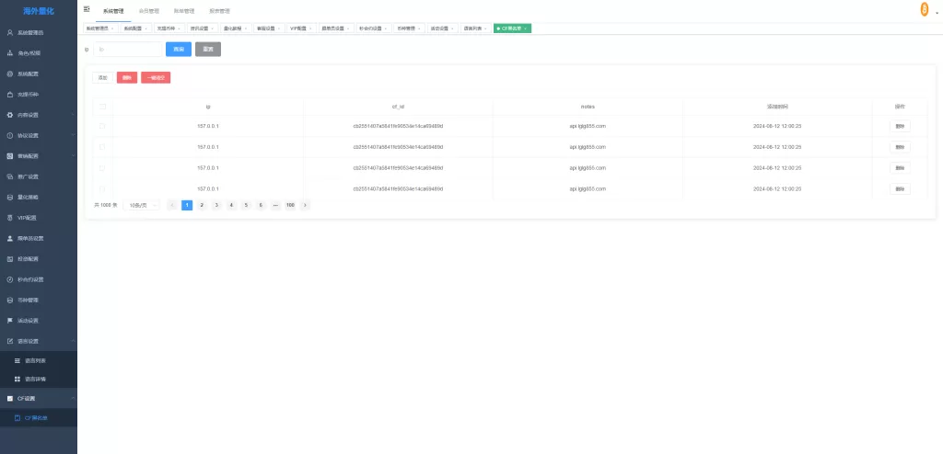Click the 角色权限 sidebar icon
Viewport: 943px width, 454px height.
(10, 53)
